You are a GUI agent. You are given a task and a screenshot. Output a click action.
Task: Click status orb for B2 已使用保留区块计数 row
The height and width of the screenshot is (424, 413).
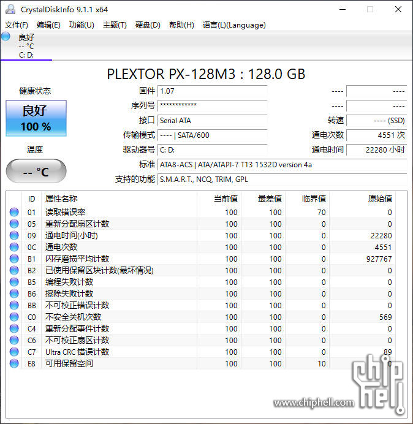[x=14, y=270]
